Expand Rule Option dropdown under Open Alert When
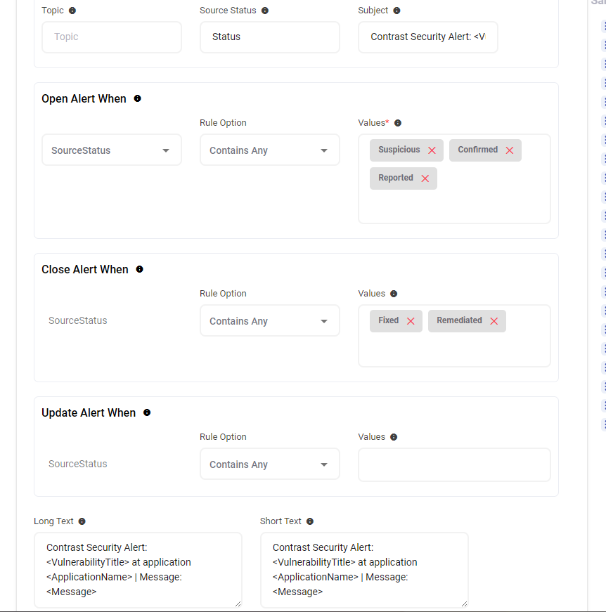 click(269, 150)
